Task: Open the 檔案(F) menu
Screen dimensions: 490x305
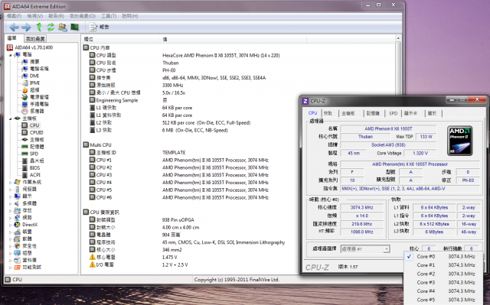Action: 14,16
